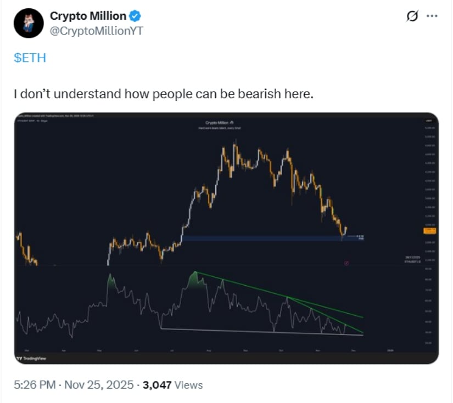The width and height of the screenshot is (453, 403).
Task: Click the pink circle marker on the chart
Action: (x=346, y=263)
